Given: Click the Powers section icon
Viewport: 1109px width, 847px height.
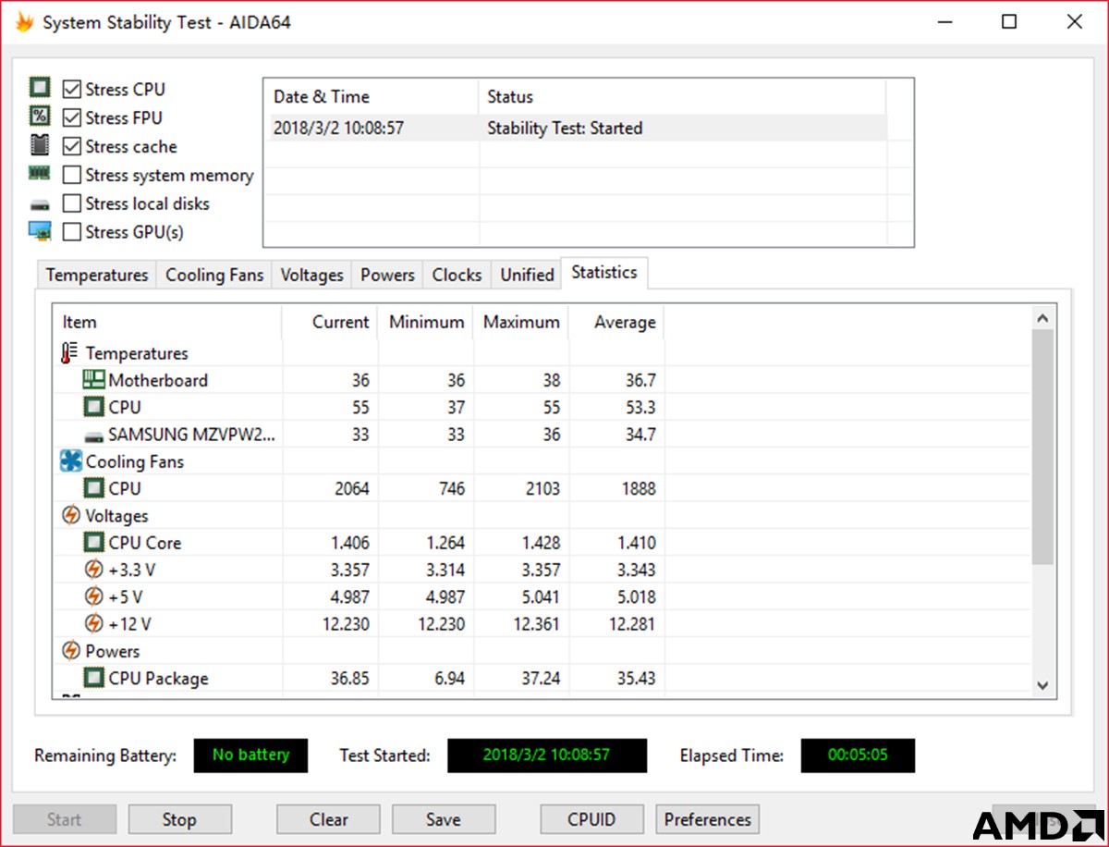Looking at the screenshot, I should [x=71, y=651].
